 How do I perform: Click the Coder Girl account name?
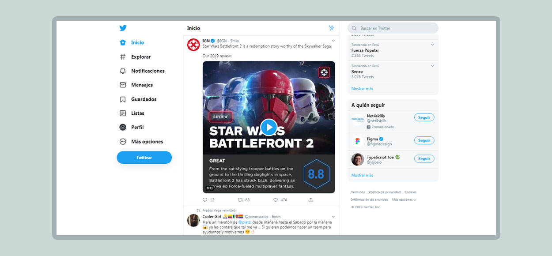[212, 217]
